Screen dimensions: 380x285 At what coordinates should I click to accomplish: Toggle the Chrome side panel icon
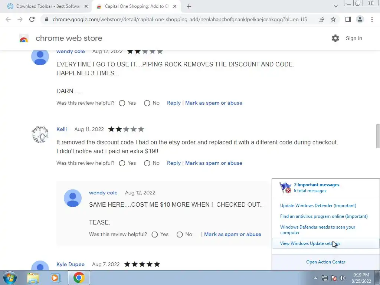pos(348,19)
